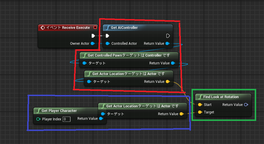Click target pin of lower Get Actor Location
The image size is (264, 144).
tap(103, 114)
